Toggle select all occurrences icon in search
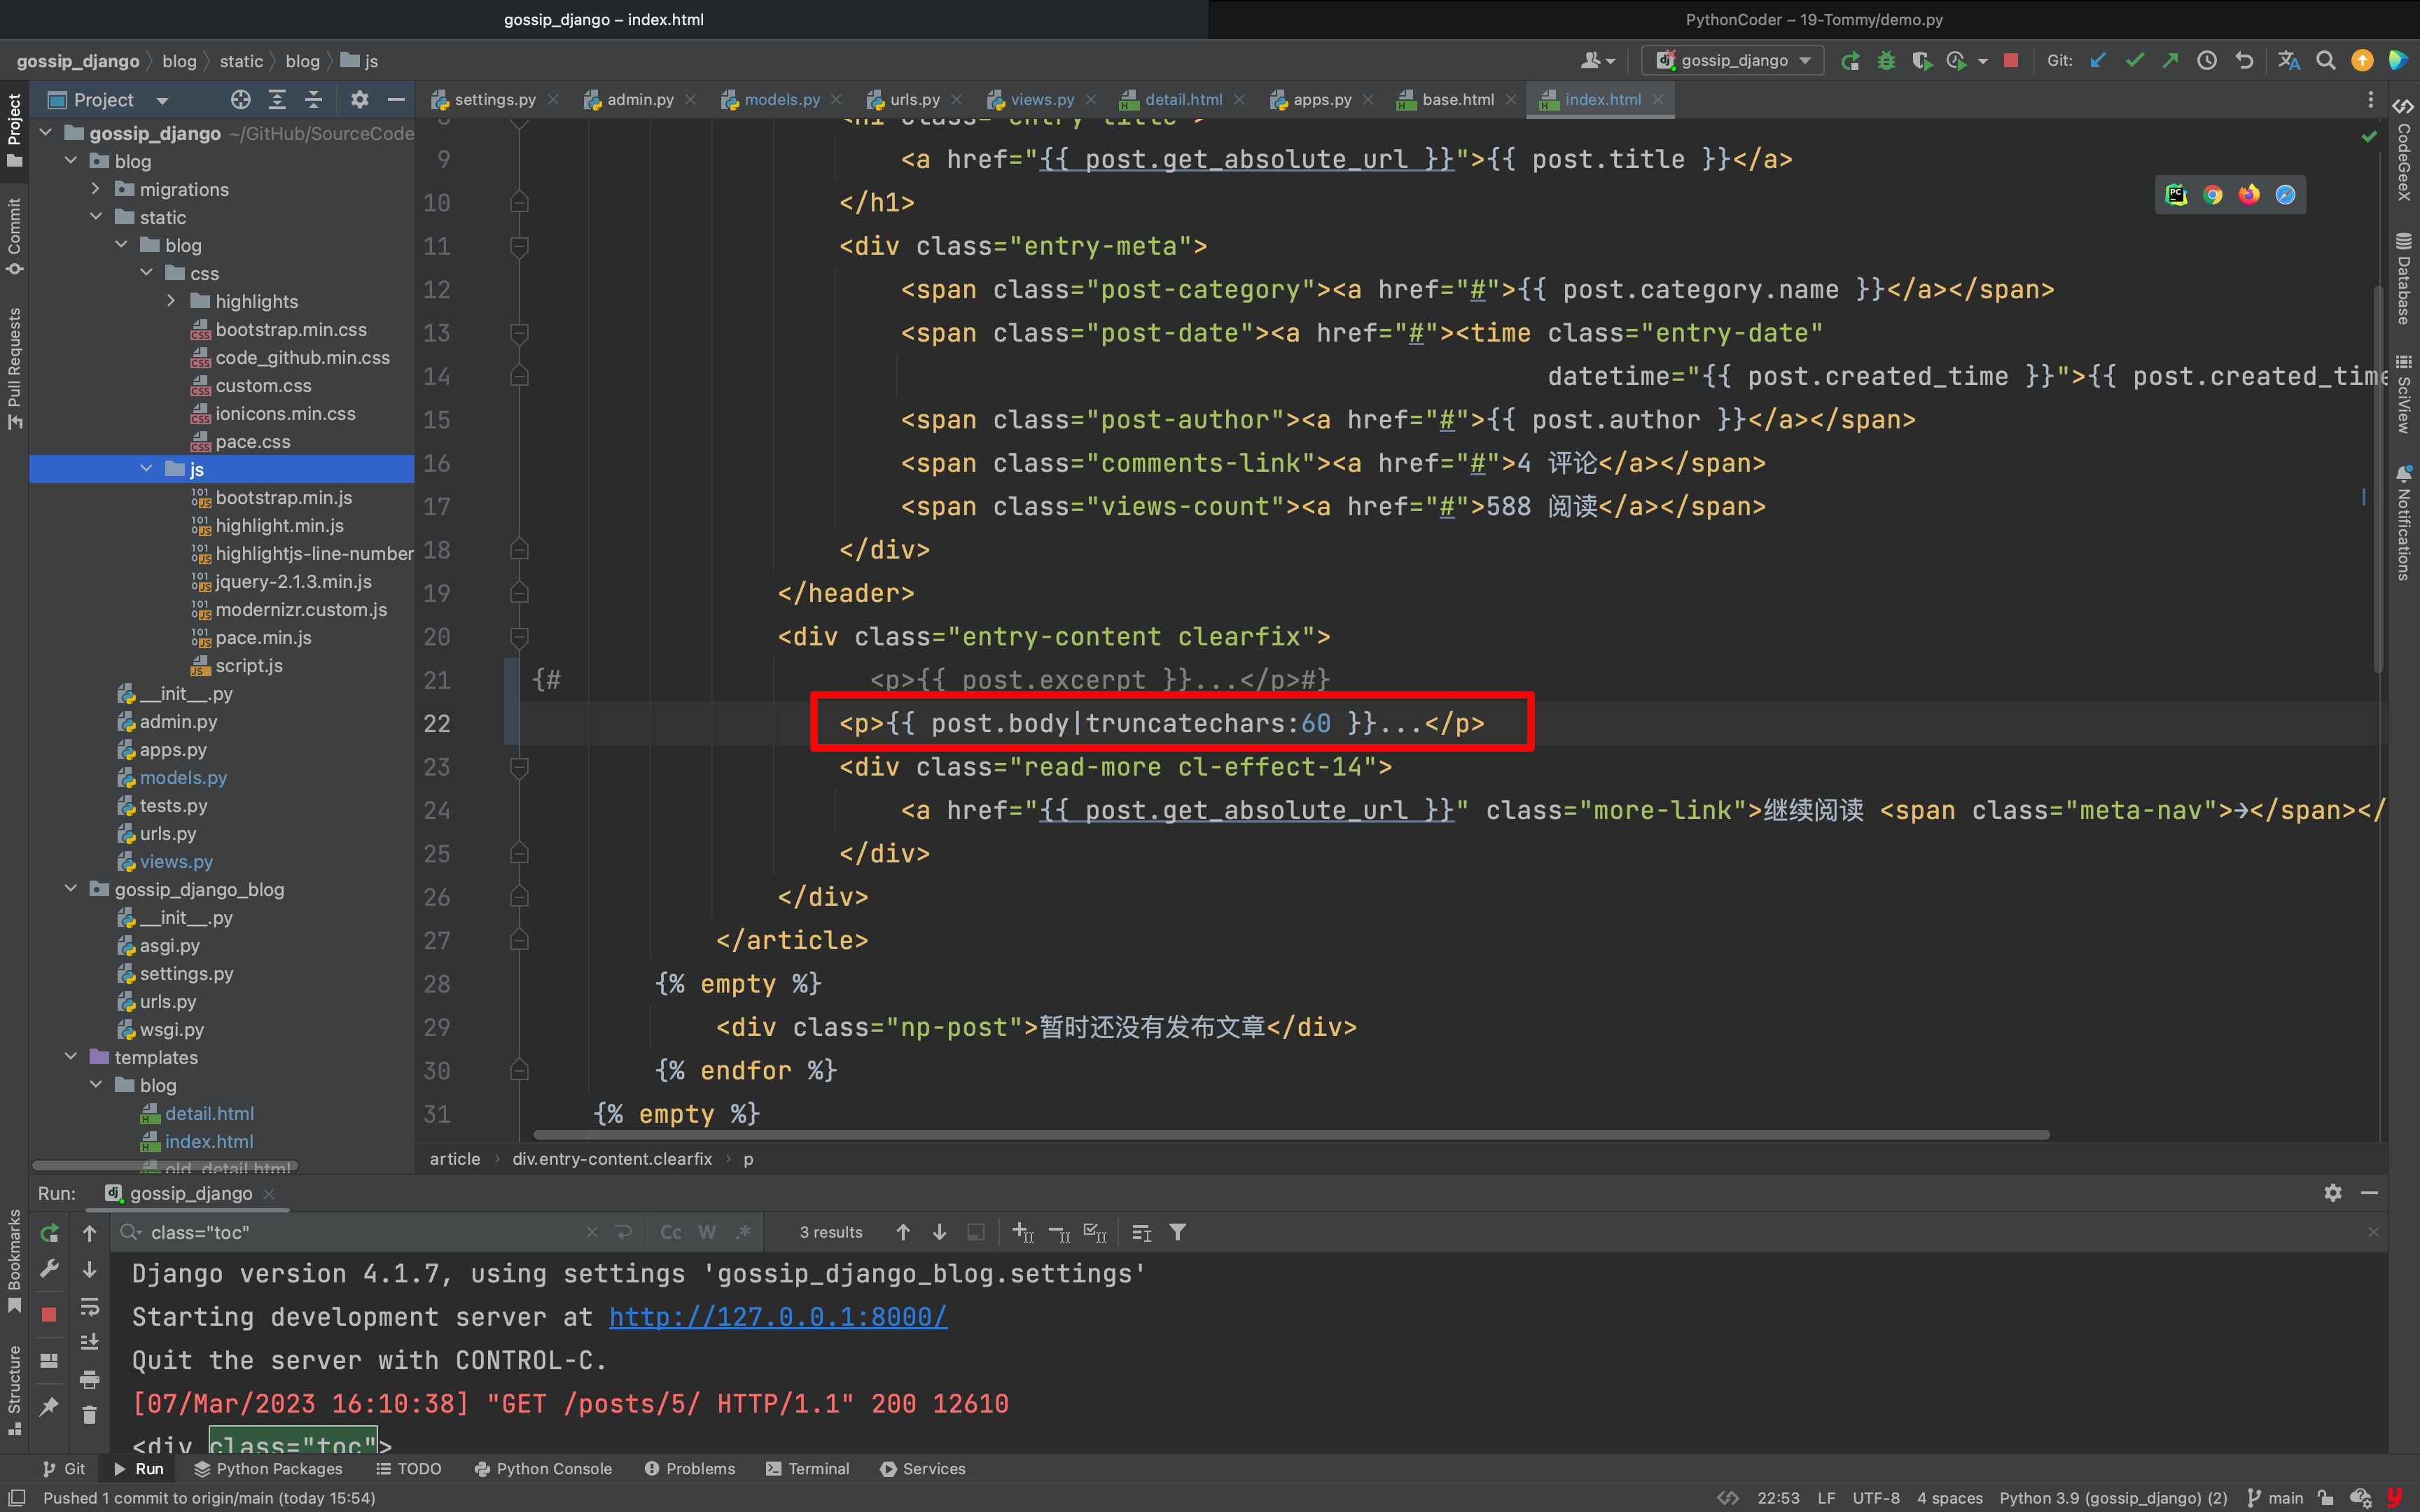Viewport: 2420px width, 1512px height. [1095, 1232]
